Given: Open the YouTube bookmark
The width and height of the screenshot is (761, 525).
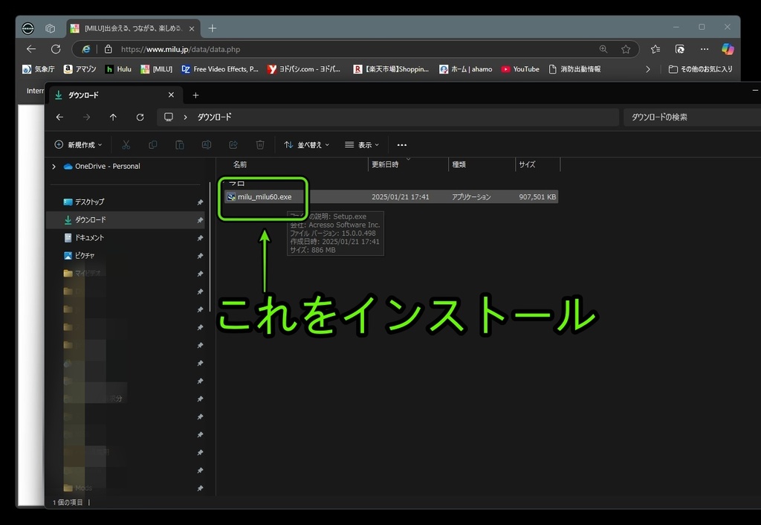Looking at the screenshot, I should tap(520, 69).
